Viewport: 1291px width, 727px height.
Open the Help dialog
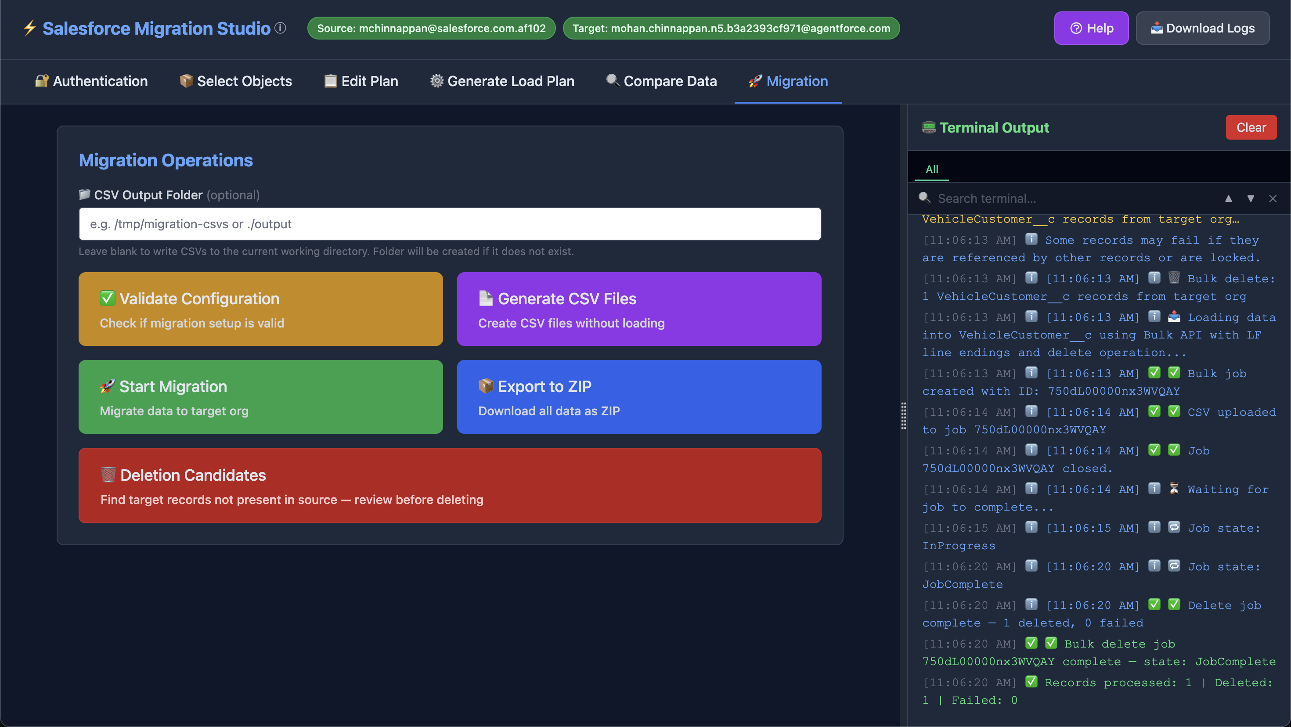point(1091,28)
